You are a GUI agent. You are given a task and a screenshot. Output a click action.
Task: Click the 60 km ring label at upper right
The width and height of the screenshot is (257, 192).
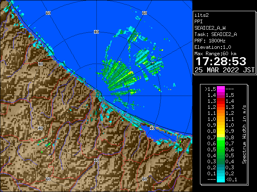pos(145,13)
